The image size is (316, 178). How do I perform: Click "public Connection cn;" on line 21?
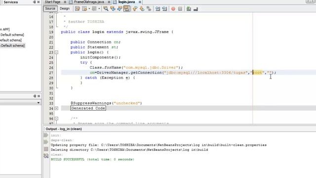tap(95, 42)
